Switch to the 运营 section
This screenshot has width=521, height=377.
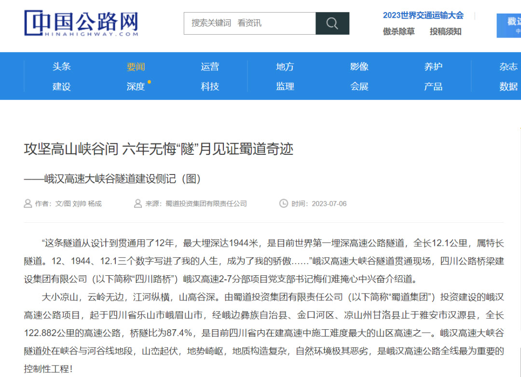click(x=210, y=67)
